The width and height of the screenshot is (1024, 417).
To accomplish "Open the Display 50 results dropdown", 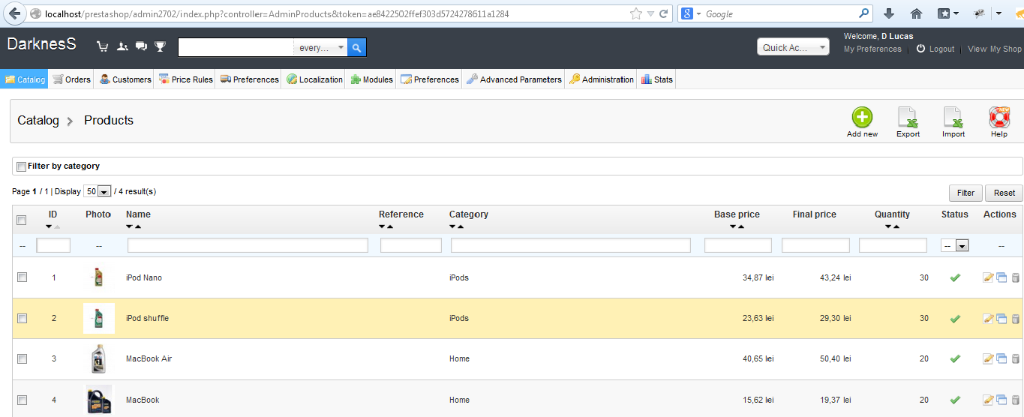I will tap(98, 191).
